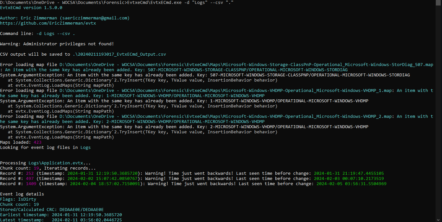
Task: Click the GitHub EricZimmerman evtx URL
Action: coord(48,23)
